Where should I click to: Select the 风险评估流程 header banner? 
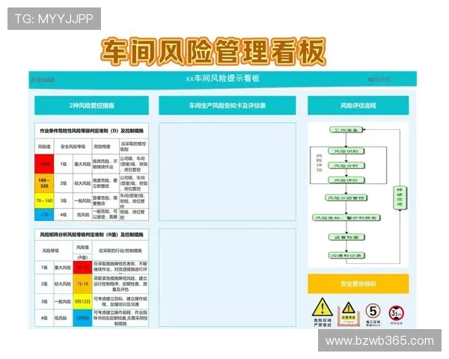click(358, 105)
